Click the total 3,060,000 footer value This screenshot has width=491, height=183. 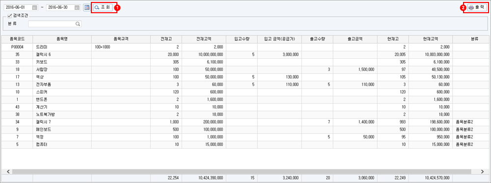point(355,178)
